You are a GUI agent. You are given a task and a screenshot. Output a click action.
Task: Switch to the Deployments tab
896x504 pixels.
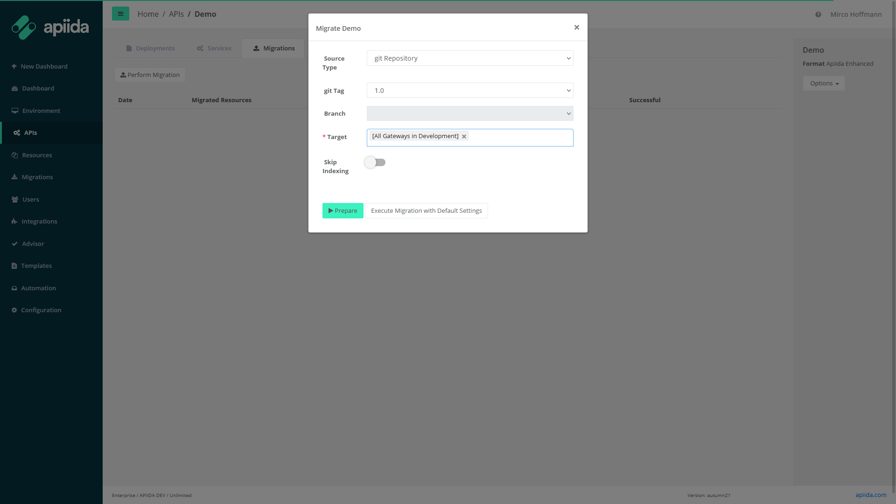[x=150, y=49]
